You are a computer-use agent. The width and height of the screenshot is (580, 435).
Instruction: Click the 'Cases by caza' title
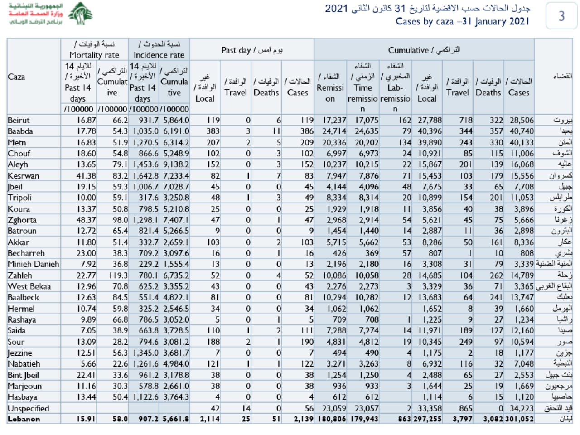pyautogui.click(x=462, y=21)
